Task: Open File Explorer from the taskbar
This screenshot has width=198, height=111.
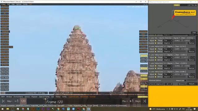Action: tap(8, 109)
